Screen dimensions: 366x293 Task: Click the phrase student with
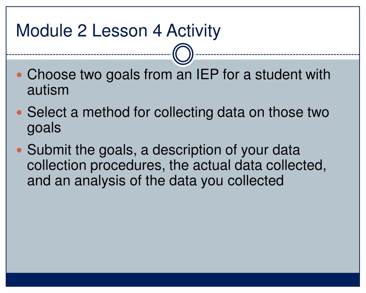tap(293, 74)
